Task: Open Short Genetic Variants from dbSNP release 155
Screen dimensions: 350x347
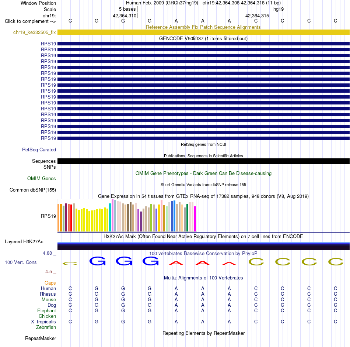Action: [203, 185]
